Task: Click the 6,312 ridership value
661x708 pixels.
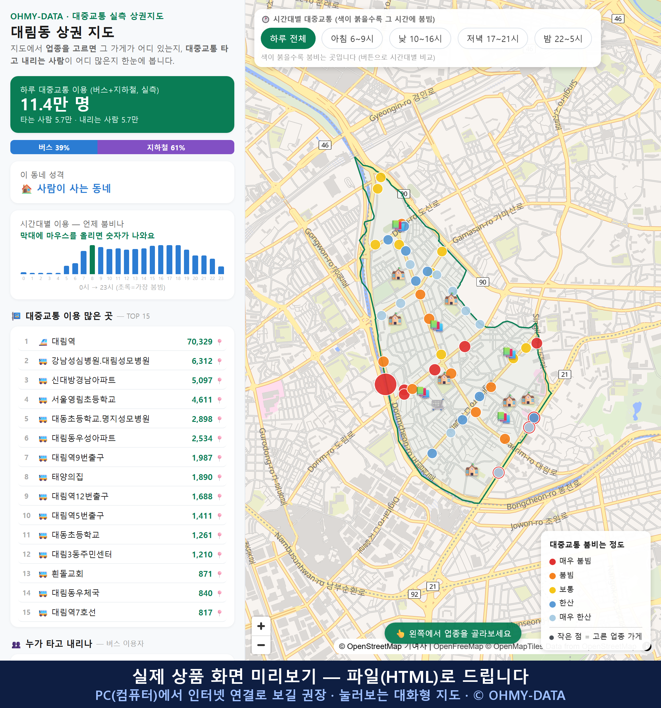Action: tap(202, 361)
